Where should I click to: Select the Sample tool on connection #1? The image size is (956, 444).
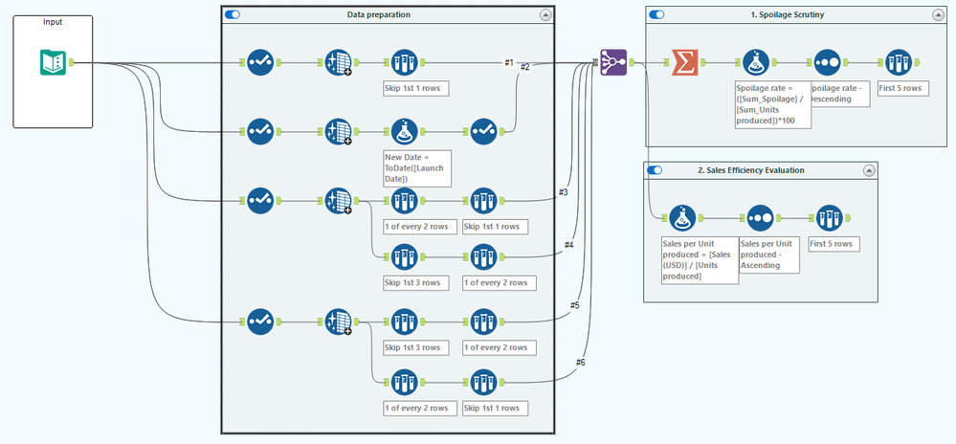(x=404, y=62)
